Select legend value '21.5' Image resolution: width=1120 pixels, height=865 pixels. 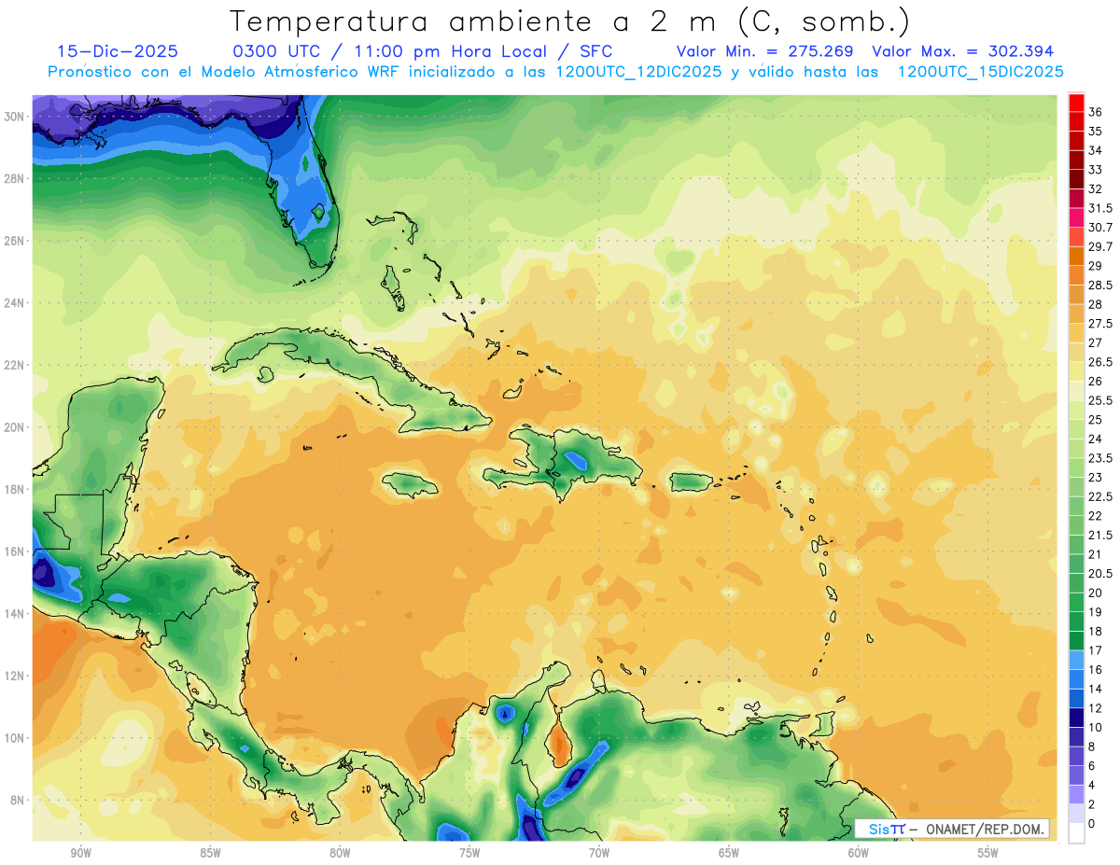(x=1100, y=535)
